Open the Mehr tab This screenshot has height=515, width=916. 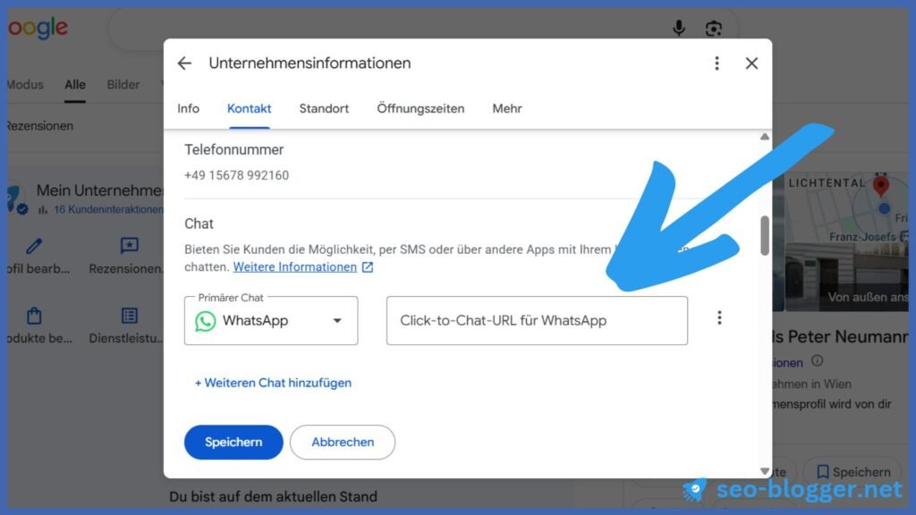[x=507, y=108]
